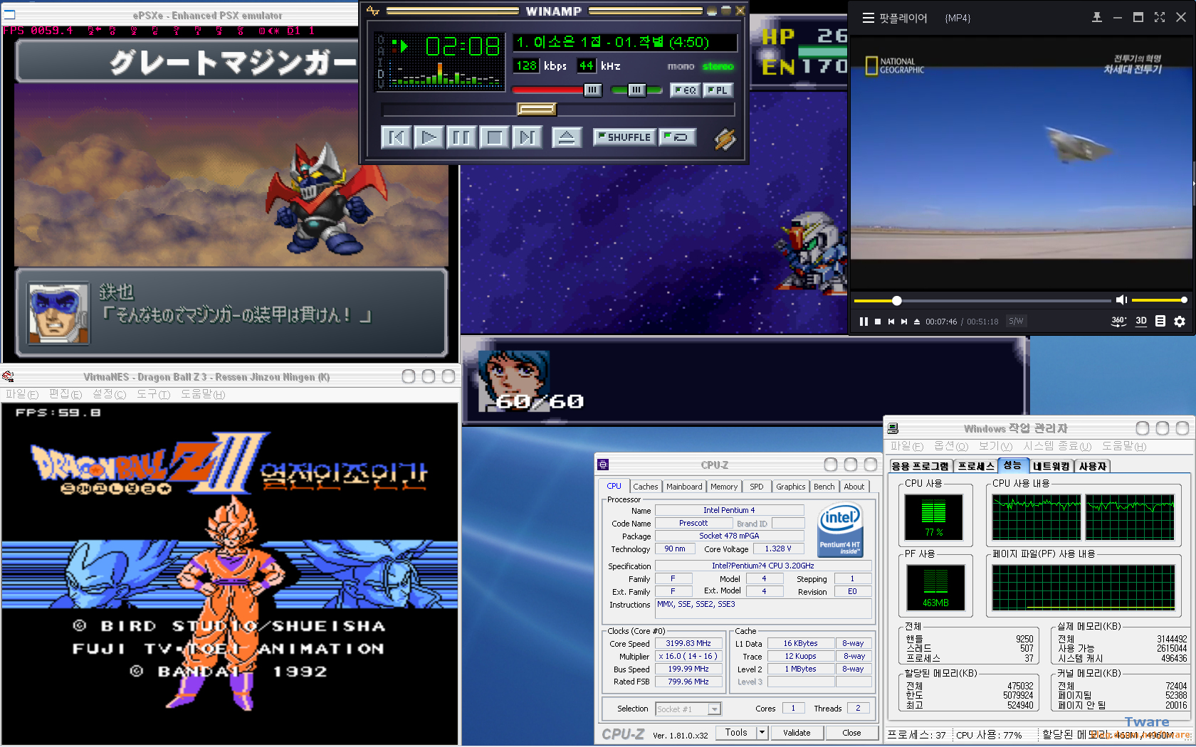Screen dimensions: 1196x747
Task: Click CPU-Z Tools button
Action: 736,733
